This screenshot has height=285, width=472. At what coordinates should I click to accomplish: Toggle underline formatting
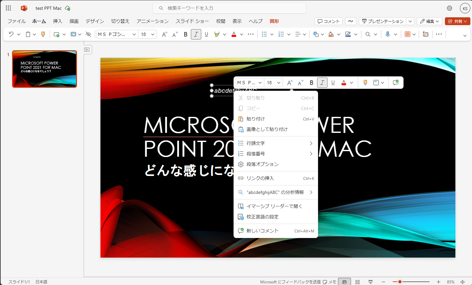pyautogui.click(x=206, y=34)
